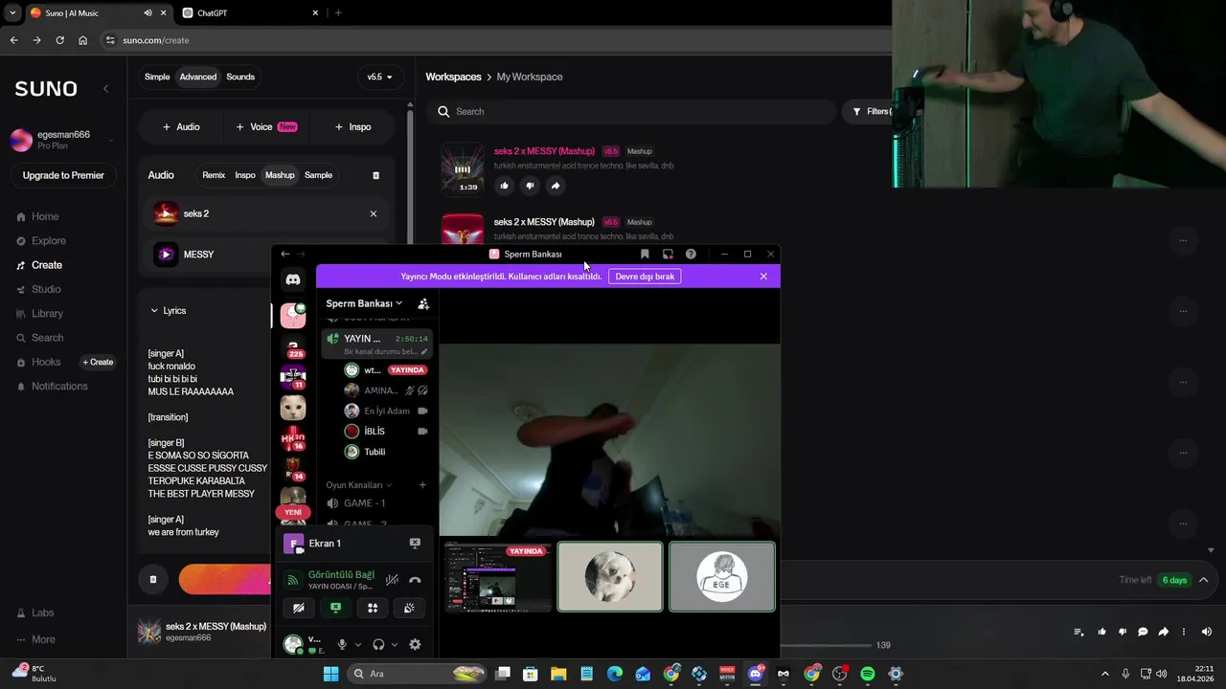Share current song from player bar
The height and width of the screenshot is (689, 1226).
pyautogui.click(x=1164, y=632)
